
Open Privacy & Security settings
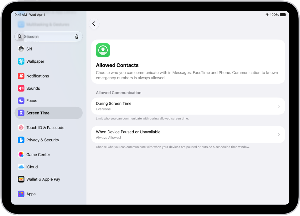49,140
